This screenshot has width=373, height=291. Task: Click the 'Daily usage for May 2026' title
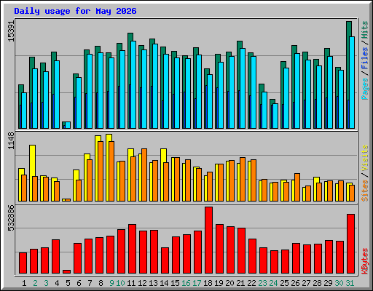coord(75,11)
